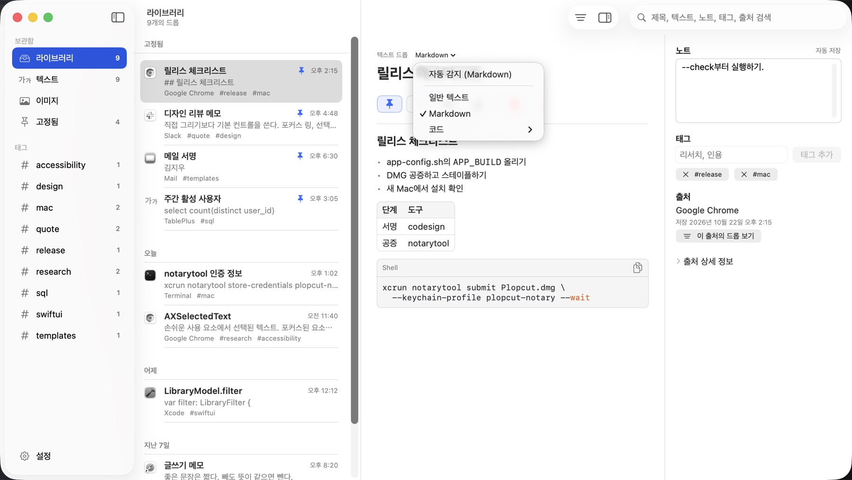Click the codesign table cell
The image size is (852, 480).
[x=426, y=227]
